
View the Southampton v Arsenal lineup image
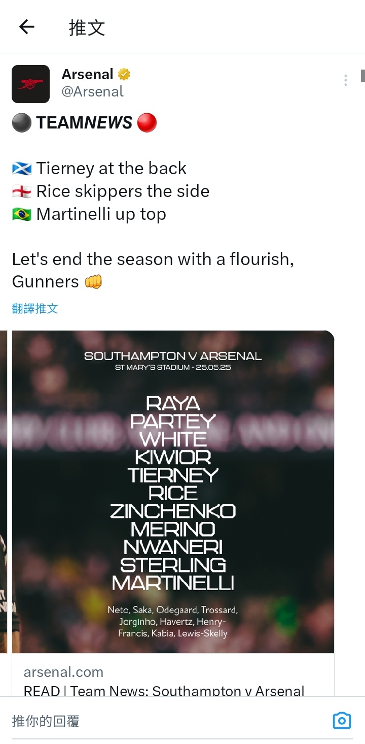(x=173, y=492)
